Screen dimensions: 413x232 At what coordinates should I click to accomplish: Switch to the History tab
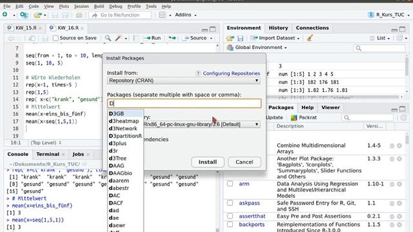pyautogui.click(x=278, y=28)
